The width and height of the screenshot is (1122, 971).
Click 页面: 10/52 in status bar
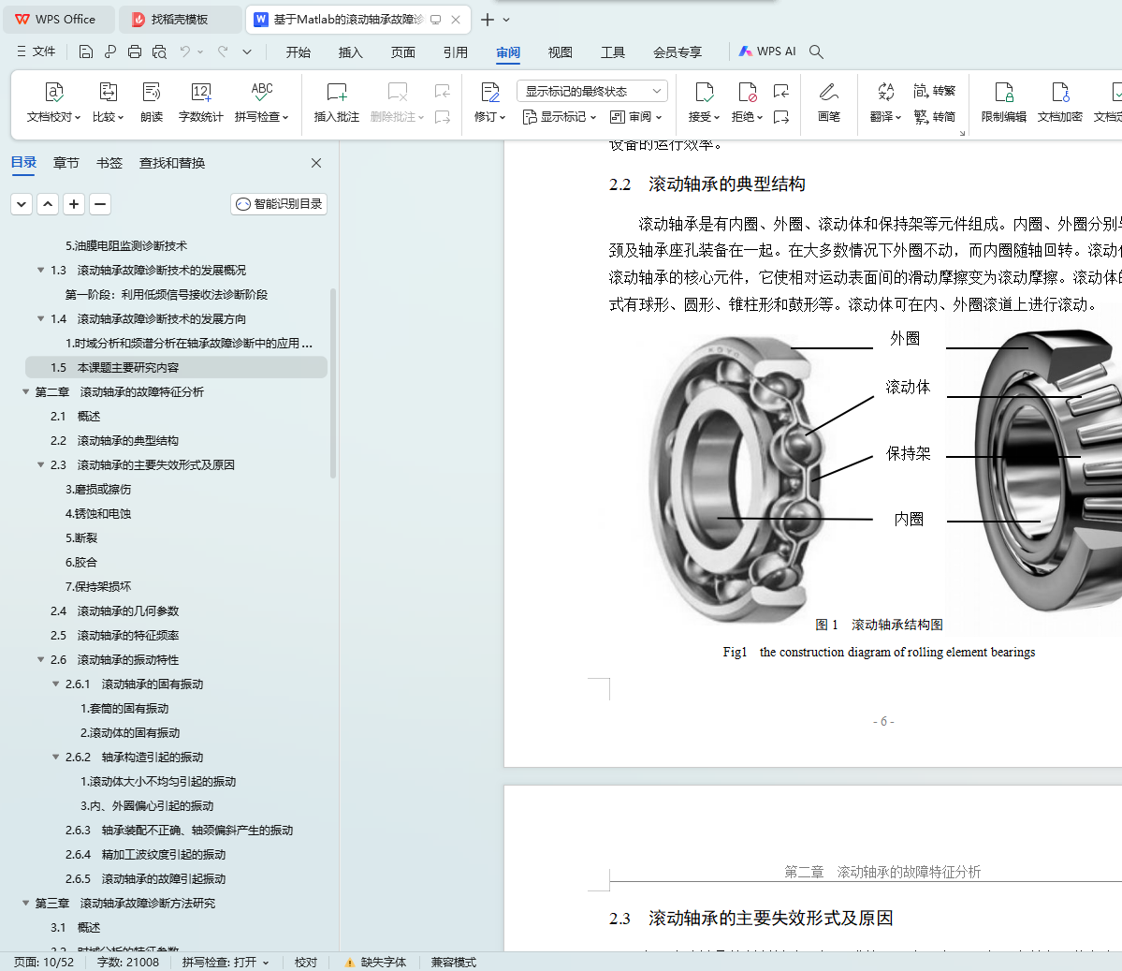pyautogui.click(x=44, y=963)
